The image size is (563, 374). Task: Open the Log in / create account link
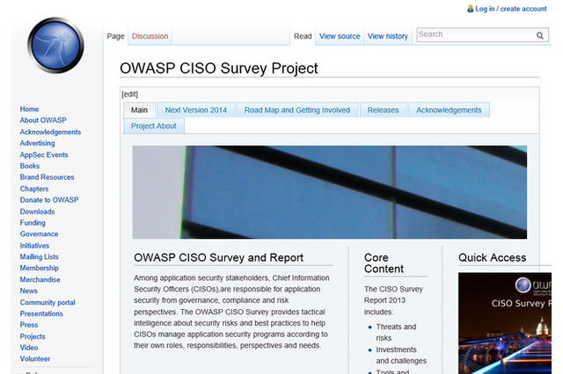[x=511, y=9]
